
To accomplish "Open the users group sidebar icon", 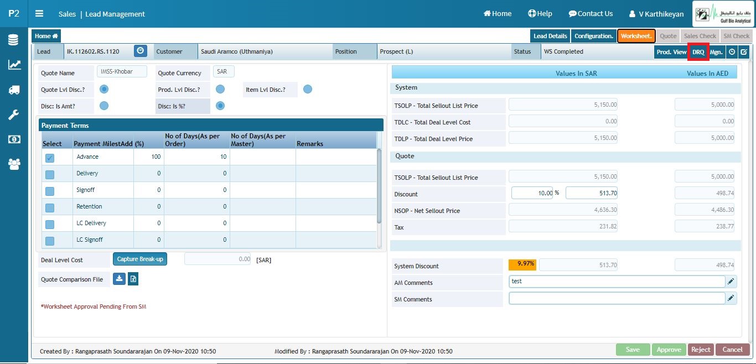I will tap(14, 164).
